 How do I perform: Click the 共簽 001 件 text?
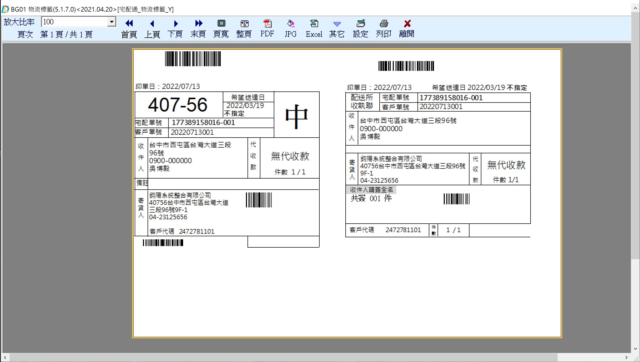click(x=371, y=198)
